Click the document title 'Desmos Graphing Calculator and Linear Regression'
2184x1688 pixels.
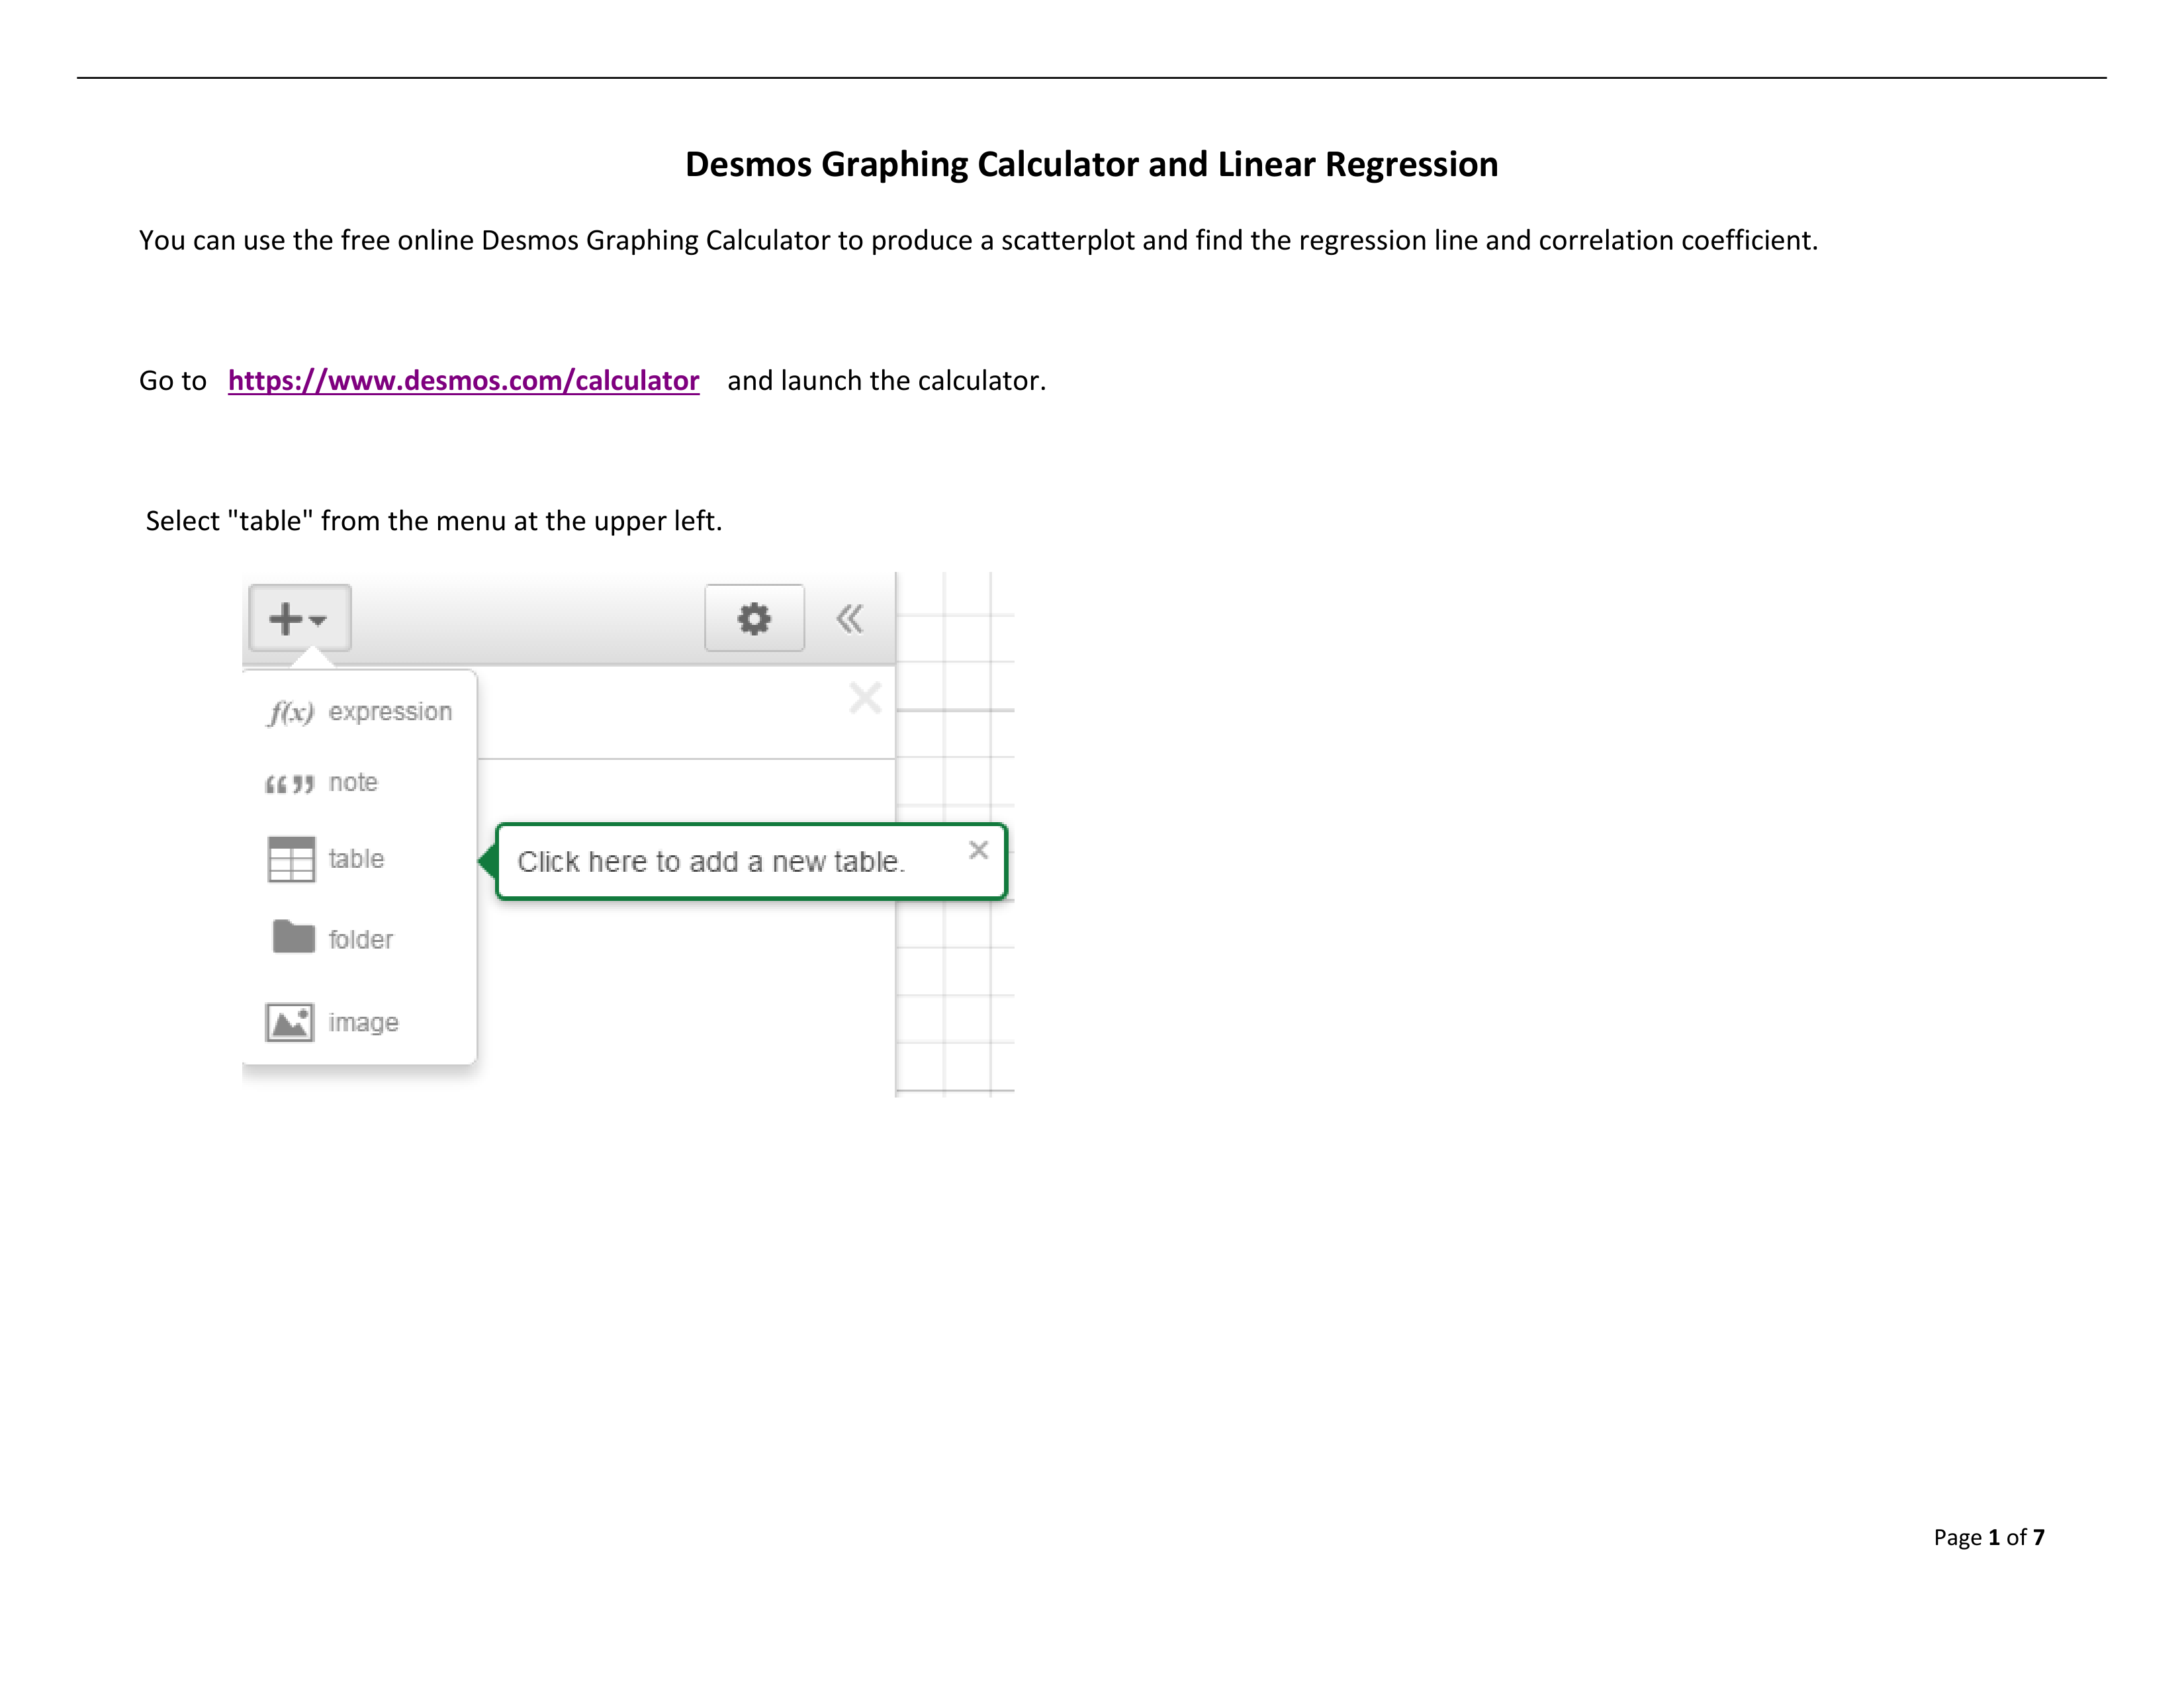pos(1091,164)
